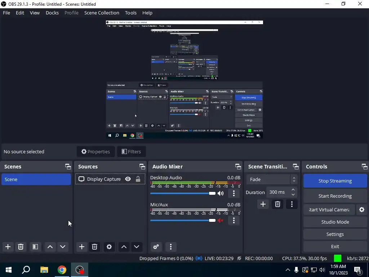Open Chrome from the taskbar
This screenshot has width=369, height=277.
pos(62,270)
